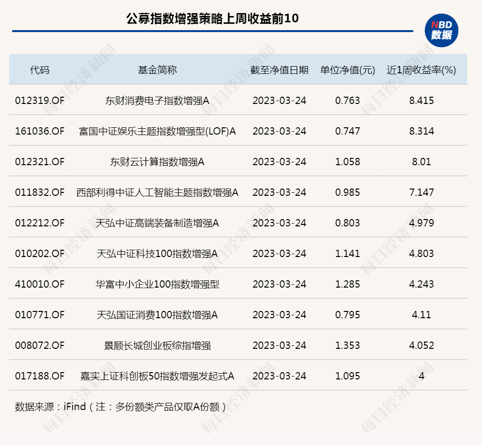The height and width of the screenshot is (446, 482).
Task: Click the 数据来源 iFind footnote text
Action: point(120,406)
